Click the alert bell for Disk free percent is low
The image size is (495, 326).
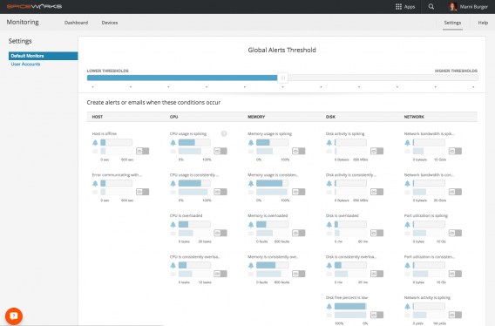coord(329,306)
